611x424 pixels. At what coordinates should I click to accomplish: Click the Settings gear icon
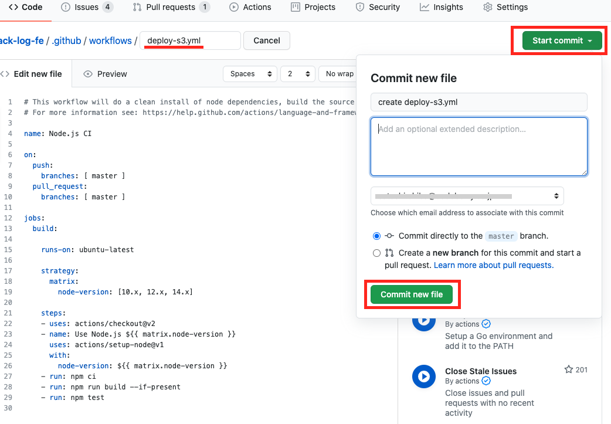click(487, 7)
